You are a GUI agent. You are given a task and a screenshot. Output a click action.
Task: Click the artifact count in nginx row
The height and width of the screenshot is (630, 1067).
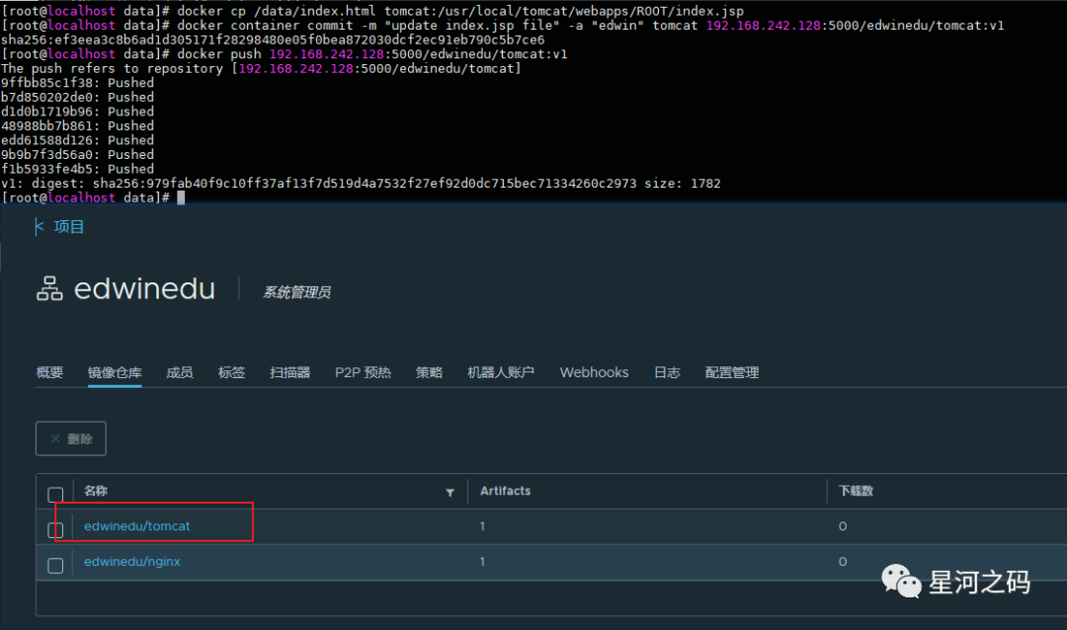[482, 561]
